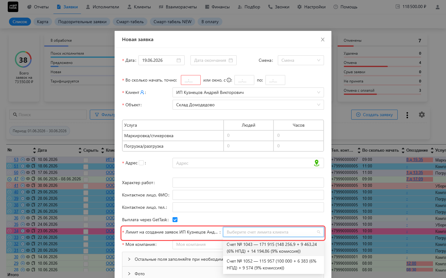The height and width of the screenshot is (278, 446).
Task: Click search icon in limit account field
Action: (319, 232)
